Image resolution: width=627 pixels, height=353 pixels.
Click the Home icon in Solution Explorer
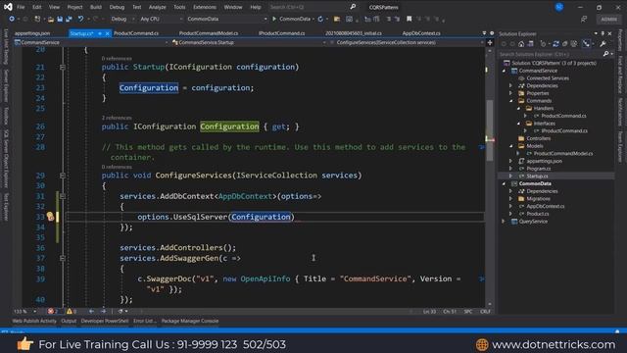click(x=521, y=44)
